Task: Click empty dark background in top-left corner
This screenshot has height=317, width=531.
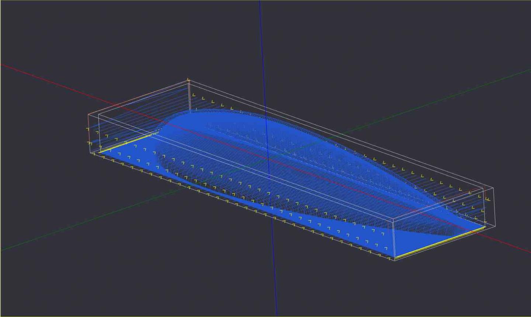Action: coord(29,22)
